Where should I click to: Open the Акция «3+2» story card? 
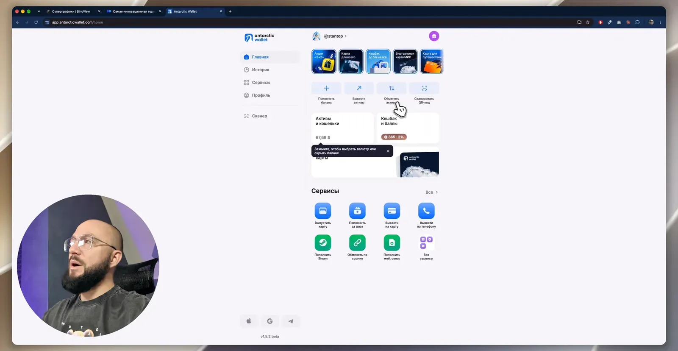[324, 61]
